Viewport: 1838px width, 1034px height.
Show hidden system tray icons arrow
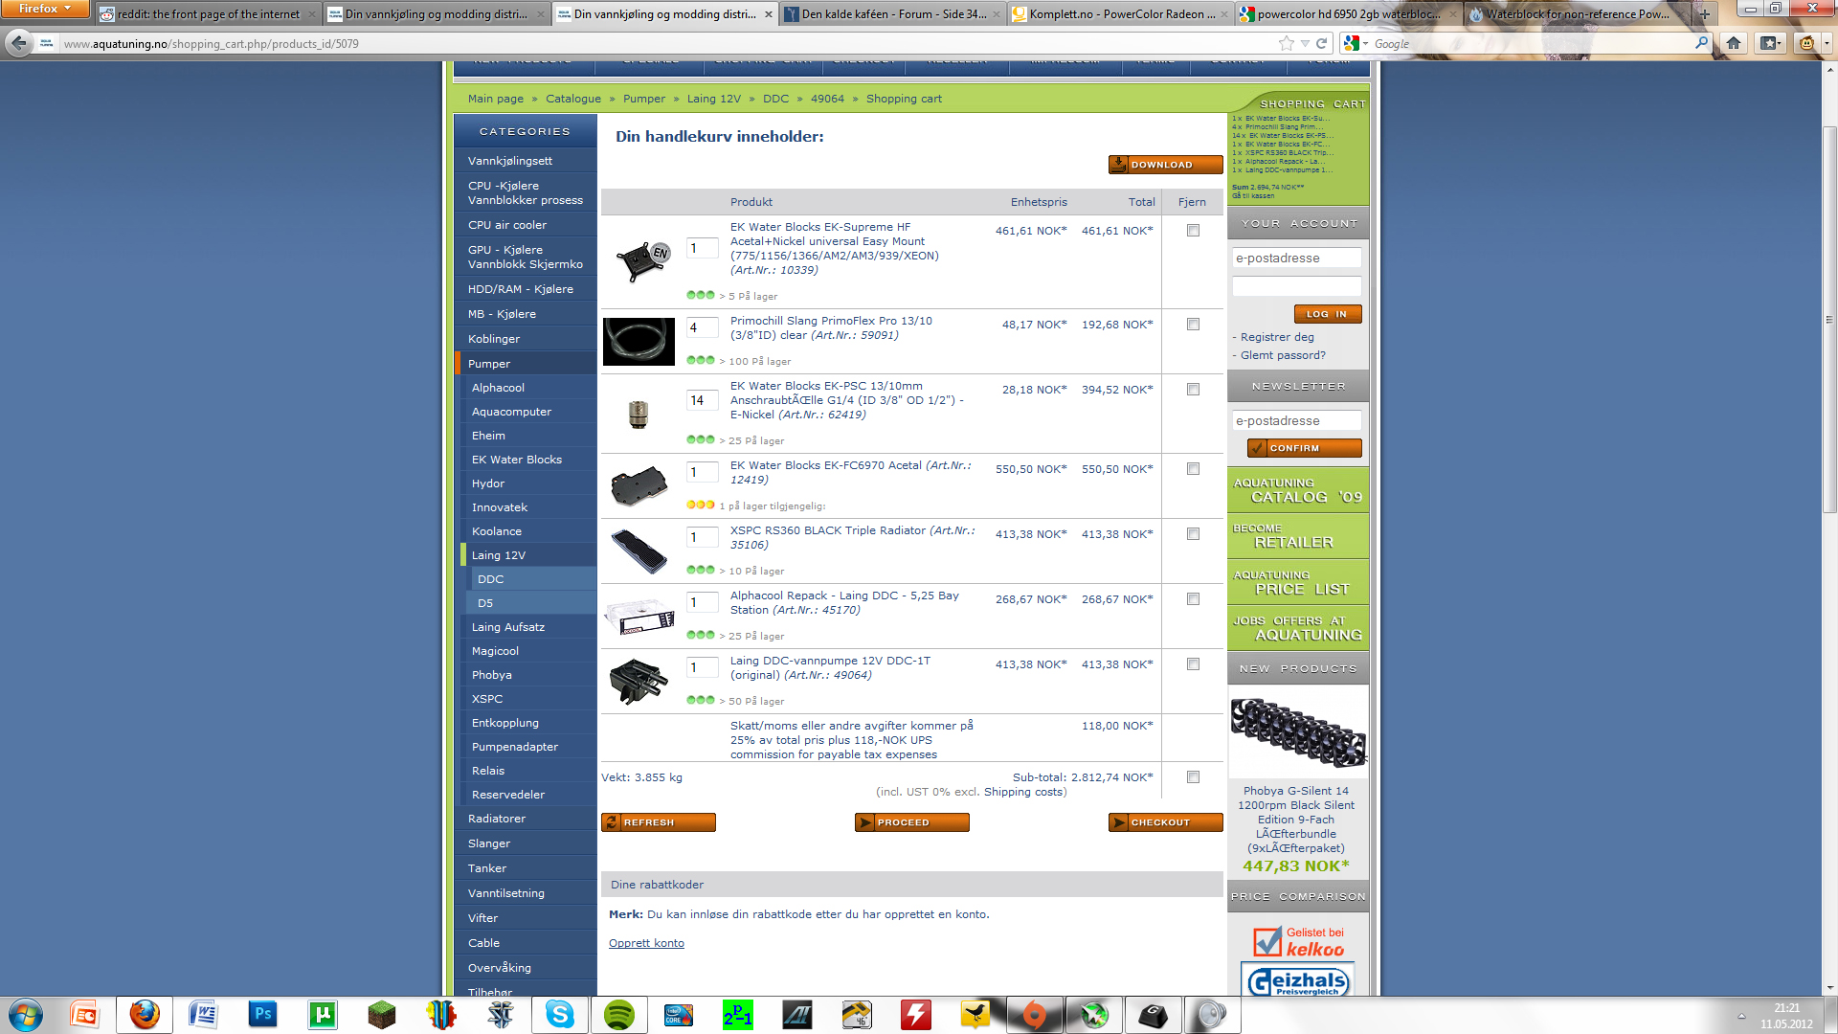[1741, 1016]
